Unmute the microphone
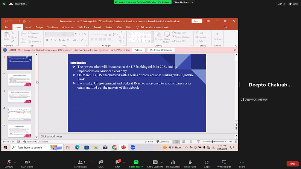The height and width of the screenshot is (169, 301). click(9, 162)
